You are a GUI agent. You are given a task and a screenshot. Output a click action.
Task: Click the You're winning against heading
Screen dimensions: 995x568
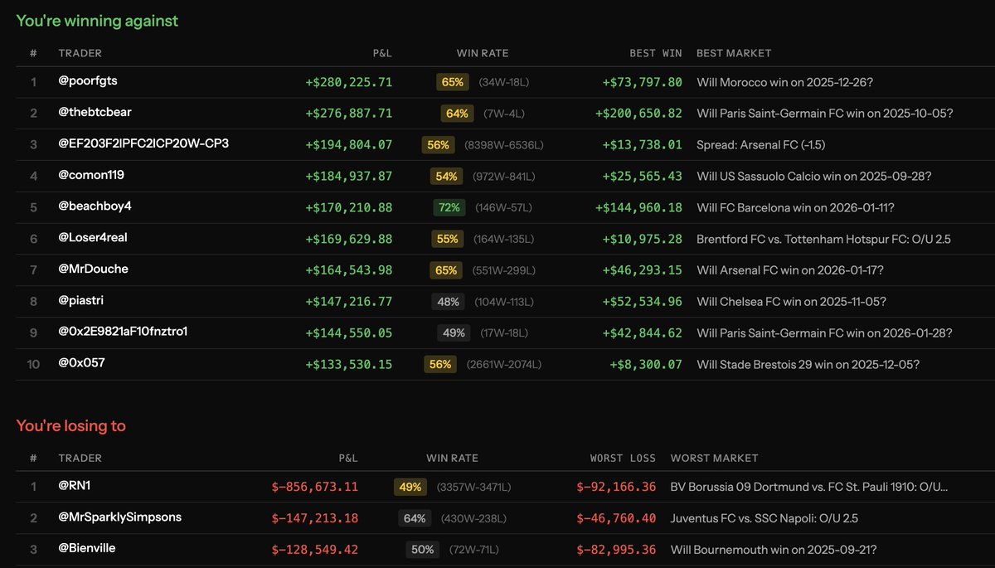pos(97,21)
